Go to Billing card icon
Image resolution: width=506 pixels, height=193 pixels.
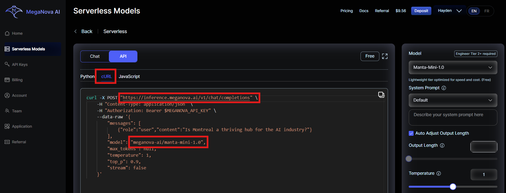pos(7,80)
